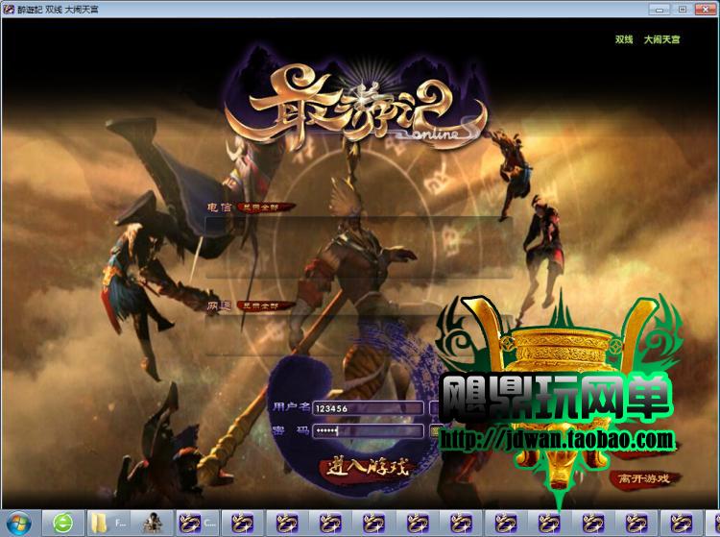The height and width of the screenshot is (537, 720).
Task: Click the 离开游戏 exit game button
Action: tap(644, 478)
